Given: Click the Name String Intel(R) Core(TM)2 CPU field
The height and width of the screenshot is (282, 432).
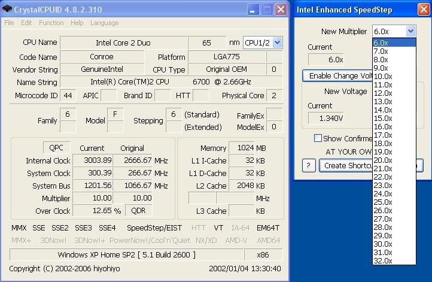Looking at the screenshot, I should [x=171, y=82].
